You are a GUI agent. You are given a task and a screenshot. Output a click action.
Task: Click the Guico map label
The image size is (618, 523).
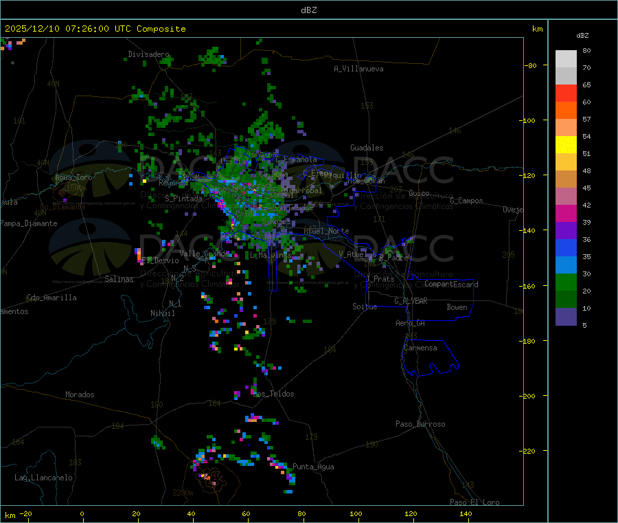[419, 193]
